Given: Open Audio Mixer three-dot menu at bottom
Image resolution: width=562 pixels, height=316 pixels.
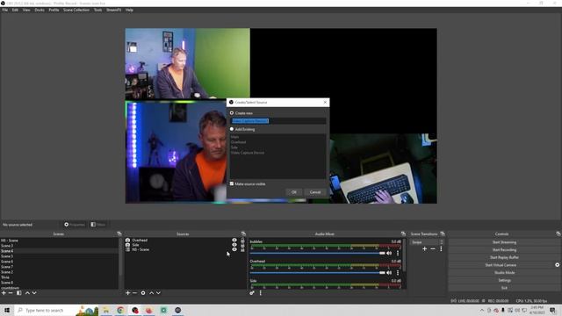Looking at the screenshot, I should click(261, 293).
